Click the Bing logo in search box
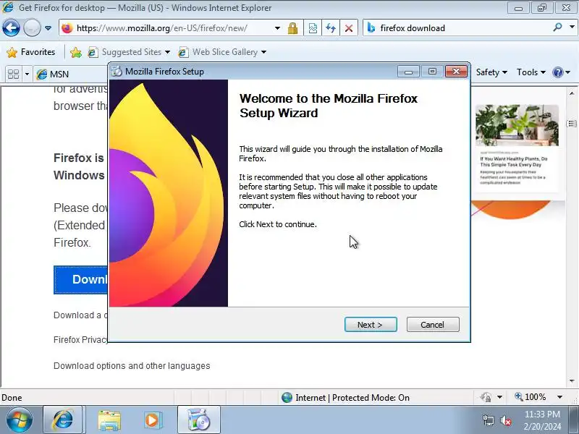The image size is (579, 434). point(371,28)
